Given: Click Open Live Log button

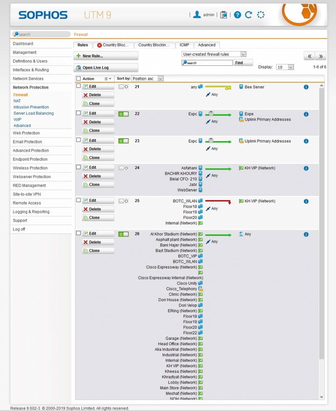Looking at the screenshot, I should pyautogui.click(x=106, y=68).
